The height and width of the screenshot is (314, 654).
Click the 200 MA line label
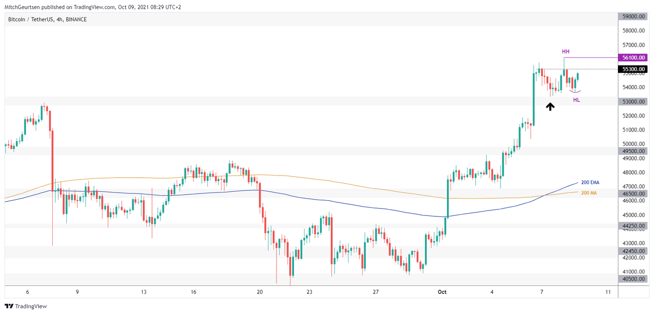(x=589, y=193)
